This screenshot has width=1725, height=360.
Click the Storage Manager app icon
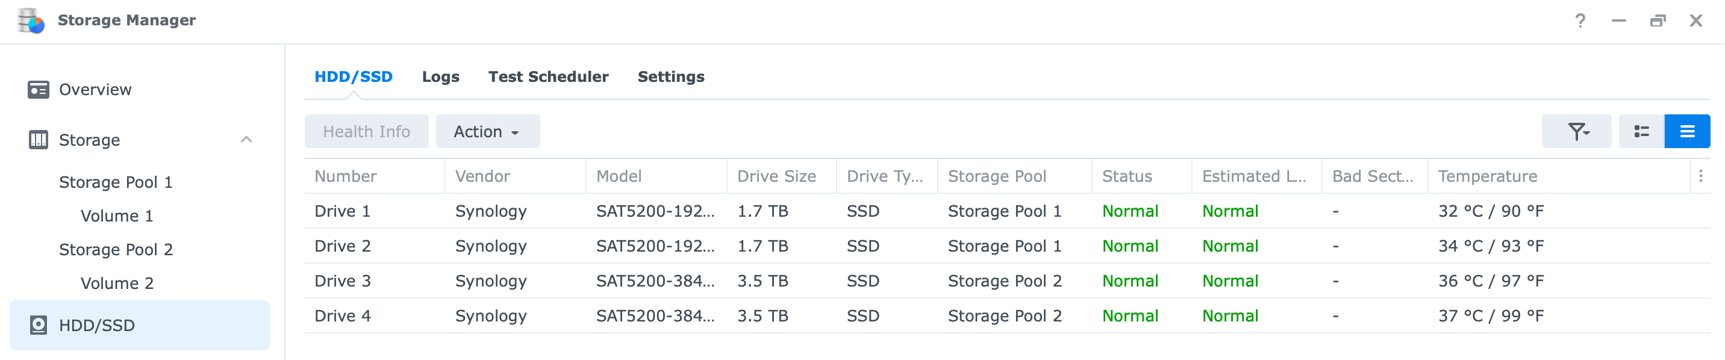point(31,20)
